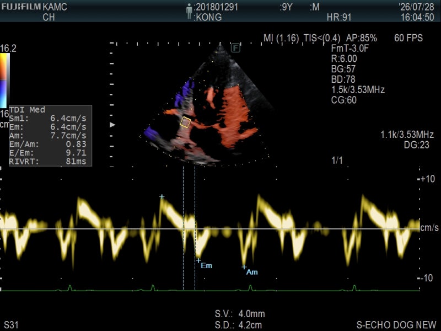Viewport: 441px width, 331px height.
Task: Click the 1/1 page indicator
Action: [337, 161]
